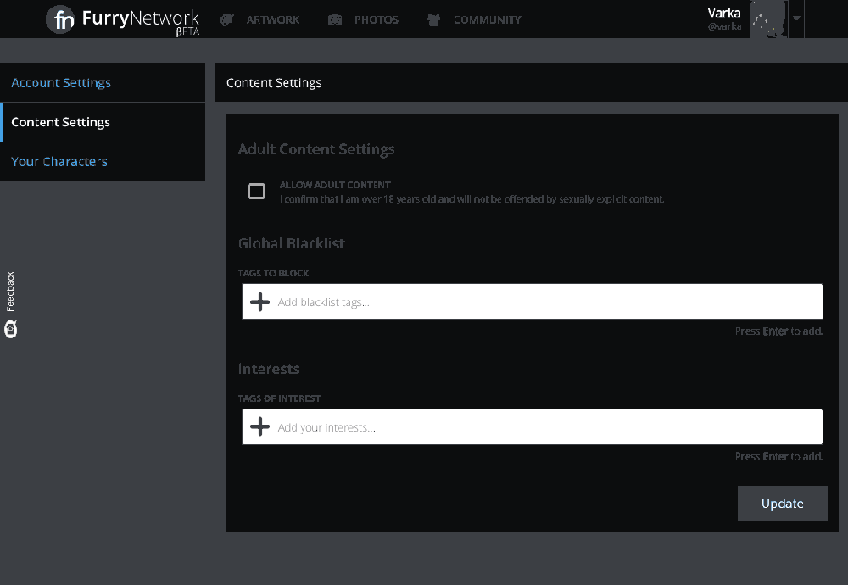Switch to Account Settings section
This screenshot has height=585, width=848.
(x=61, y=82)
